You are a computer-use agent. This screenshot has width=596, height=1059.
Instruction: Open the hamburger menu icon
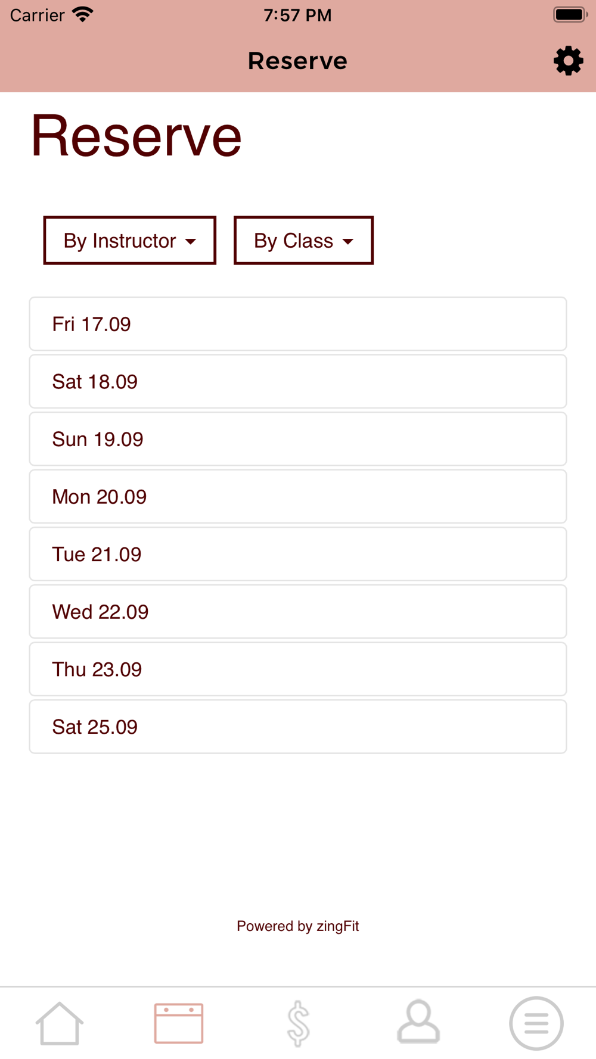536,1023
